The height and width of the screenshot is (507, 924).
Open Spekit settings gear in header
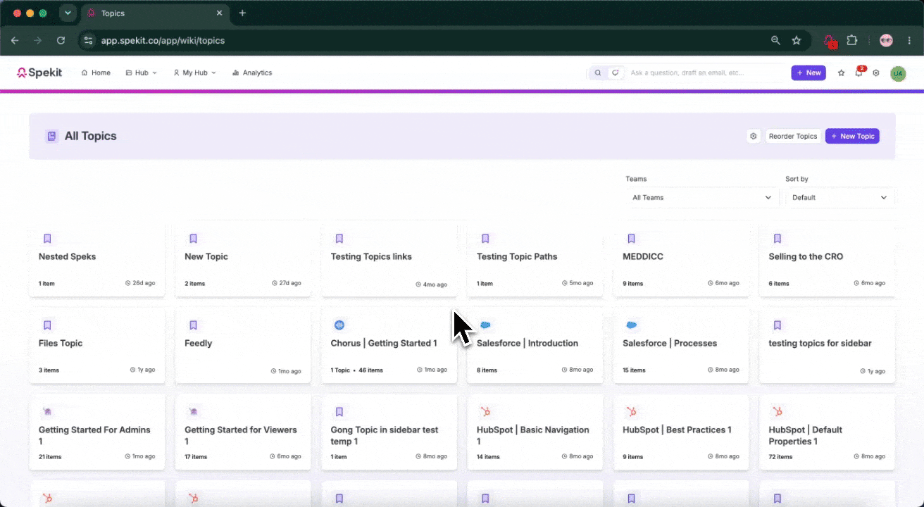pyautogui.click(x=876, y=73)
